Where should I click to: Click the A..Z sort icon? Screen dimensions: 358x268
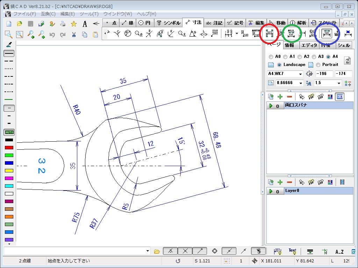339,252
